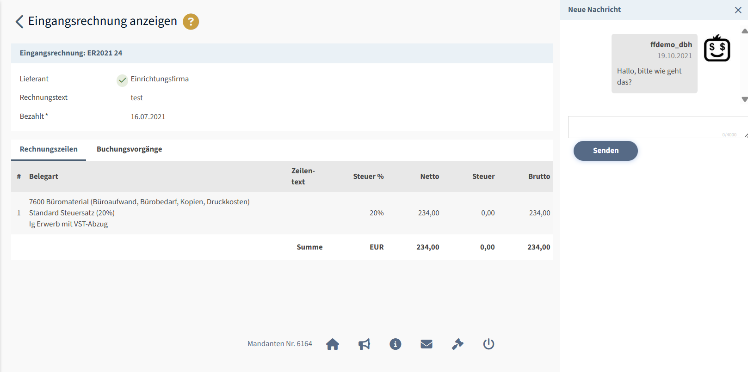The width and height of the screenshot is (748, 372).
Task: Click the gavel icon in footer
Action: pyautogui.click(x=457, y=344)
